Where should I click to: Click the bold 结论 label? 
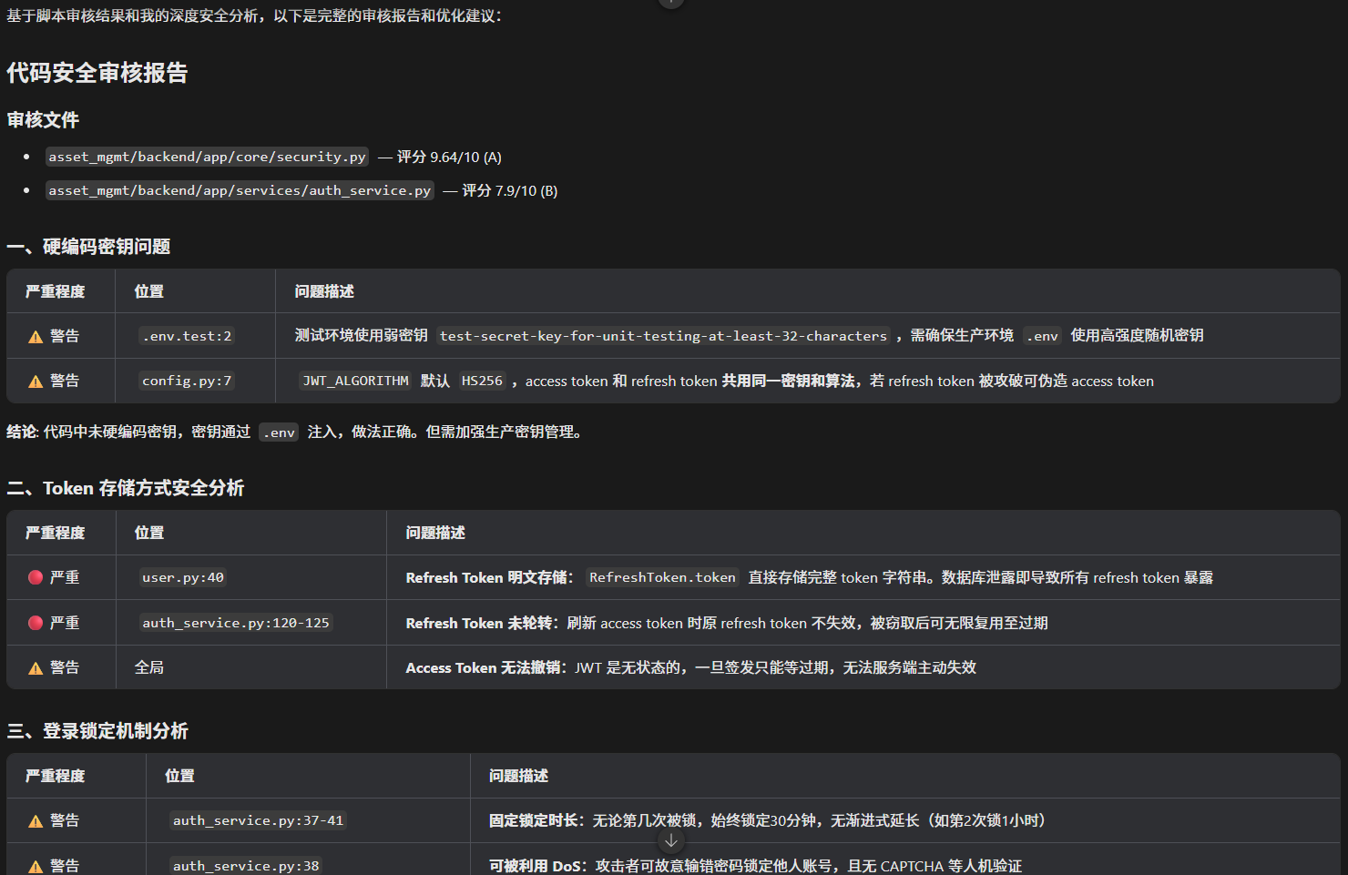pos(21,432)
